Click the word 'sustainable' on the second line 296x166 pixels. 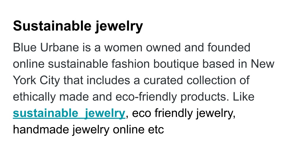click(78, 64)
